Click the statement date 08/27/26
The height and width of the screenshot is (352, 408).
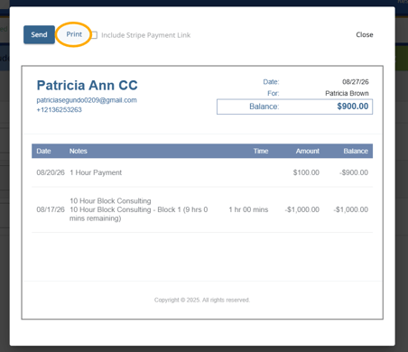click(x=356, y=82)
